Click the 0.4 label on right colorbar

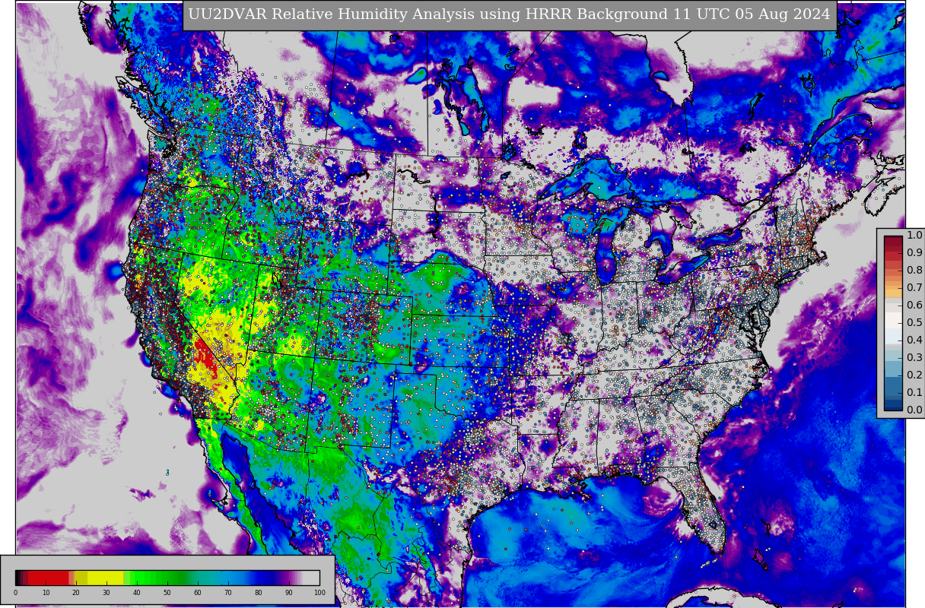pyautogui.click(x=914, y=340)
